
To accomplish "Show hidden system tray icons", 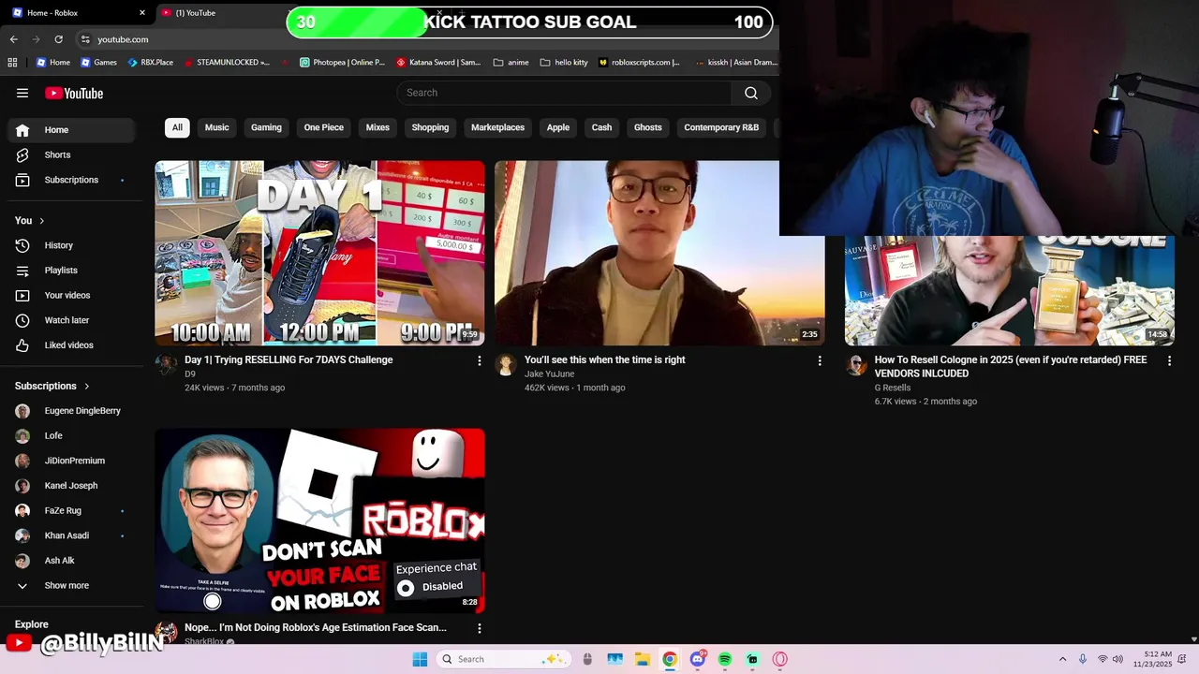I will [x=1062, y=659].
